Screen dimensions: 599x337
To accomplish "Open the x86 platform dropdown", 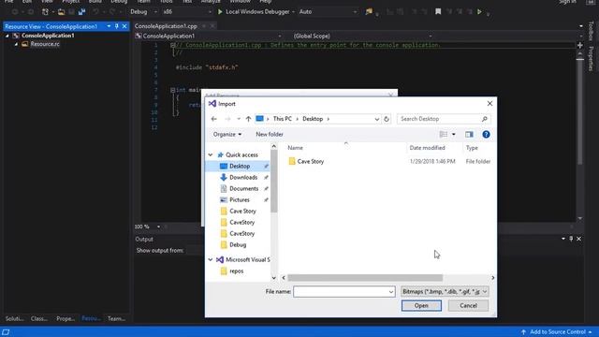I will [x=187, y=12].
